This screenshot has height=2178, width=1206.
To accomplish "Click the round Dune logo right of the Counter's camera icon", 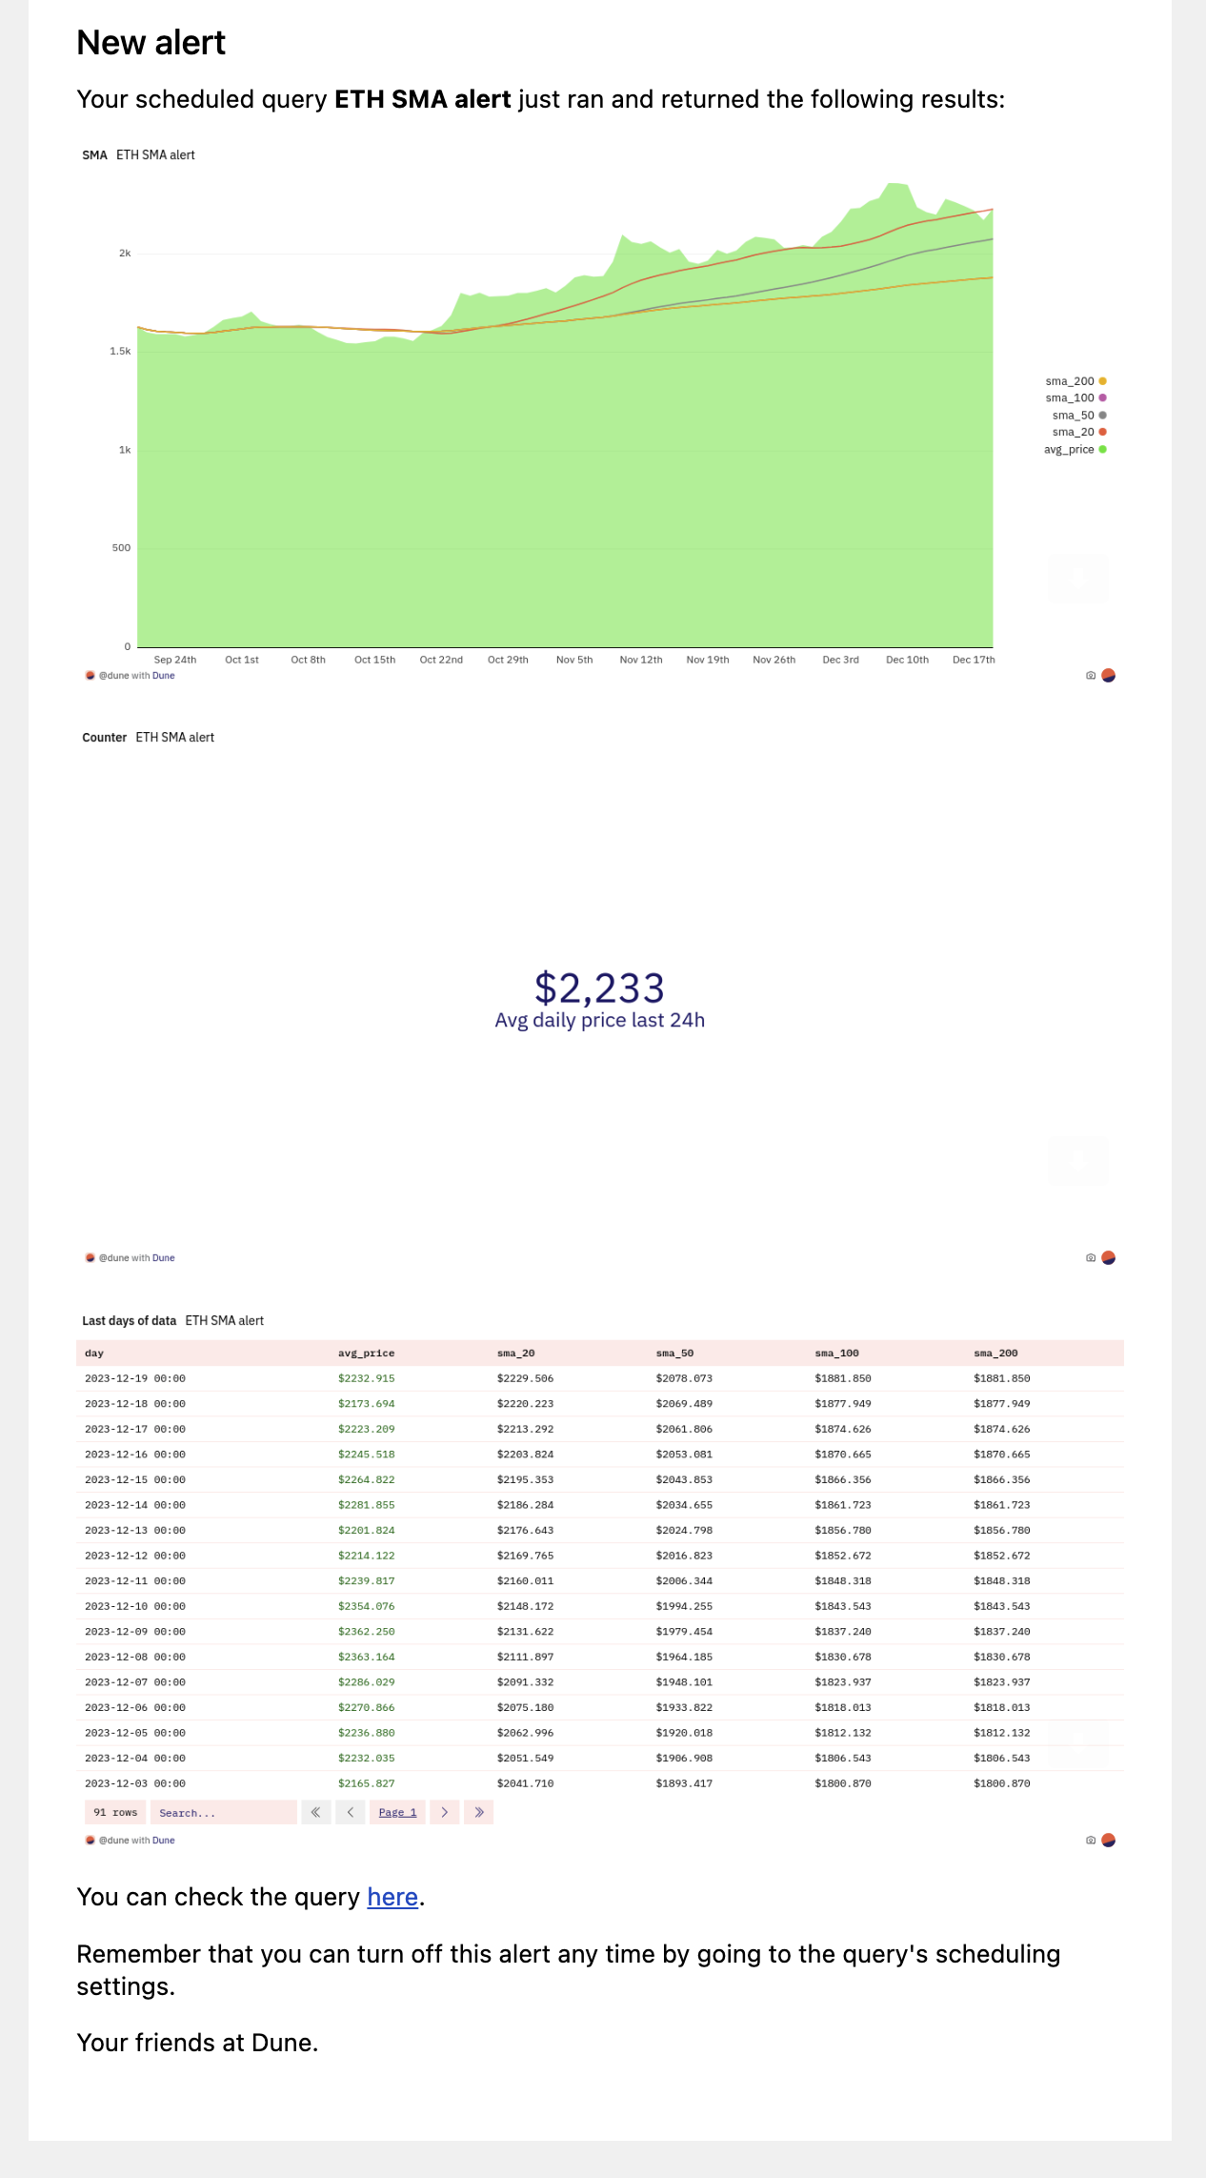I will coord(1108,1258).
